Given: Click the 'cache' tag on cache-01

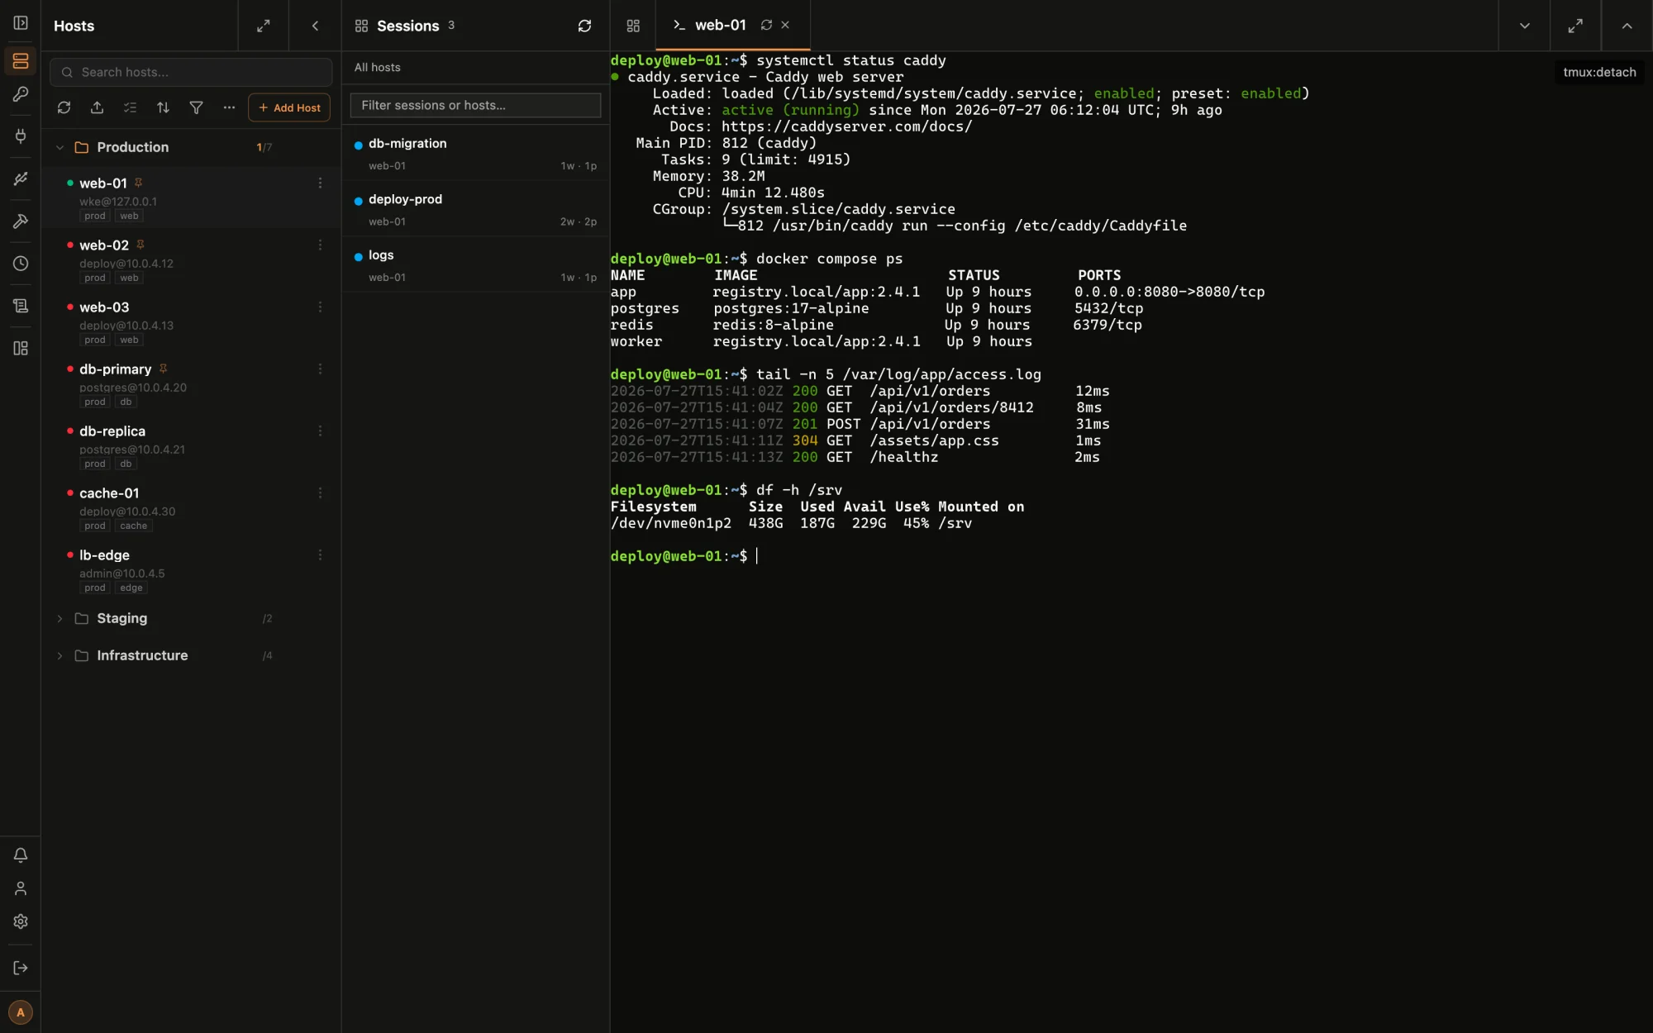Looking at the screenshot, I should tap(133, 526).
